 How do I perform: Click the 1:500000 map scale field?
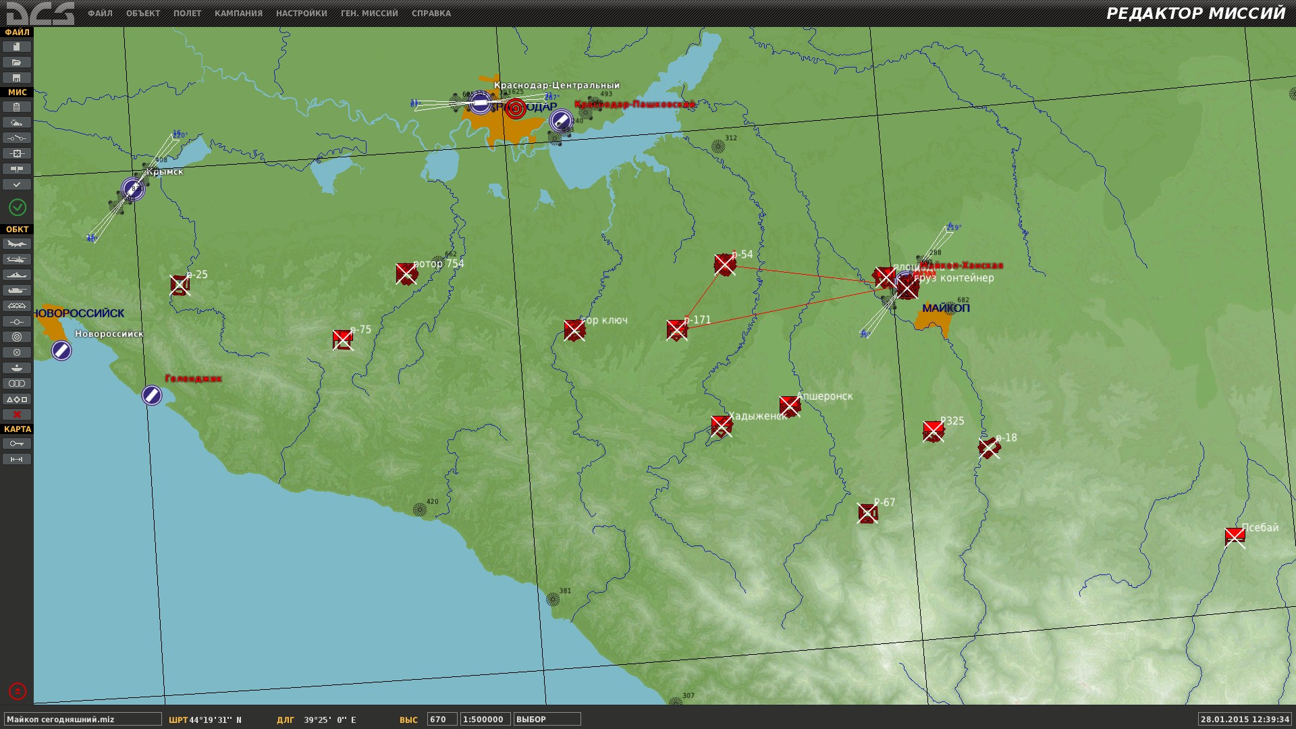pos(485,720)
